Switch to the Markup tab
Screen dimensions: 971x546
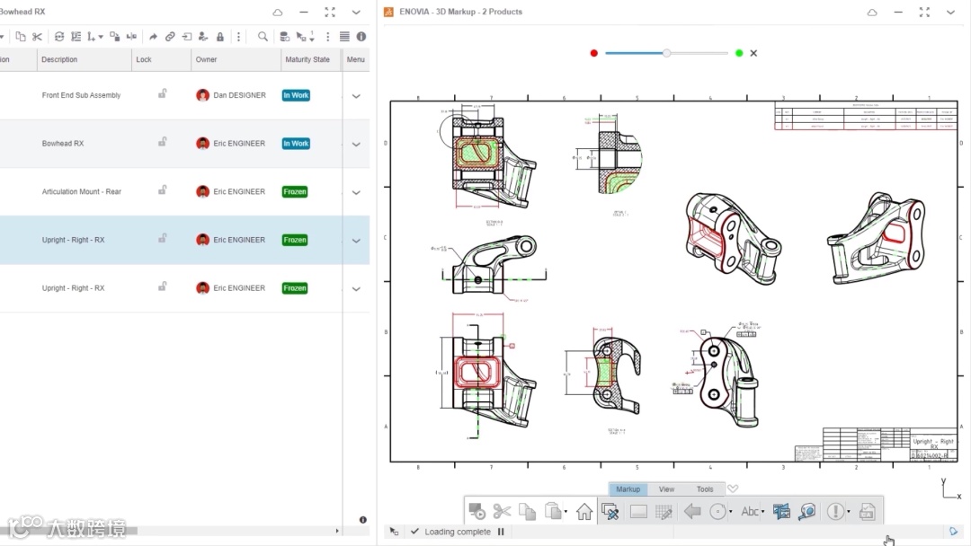tap(628, 489)
